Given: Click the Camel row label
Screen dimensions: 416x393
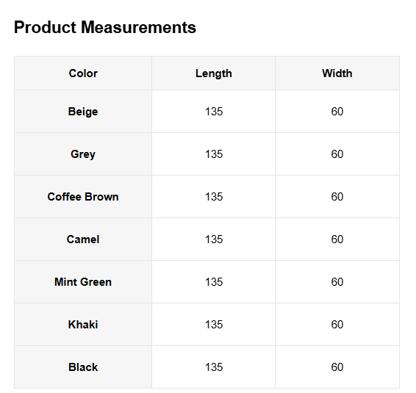Looking at the screenshot, I should 83,239.
